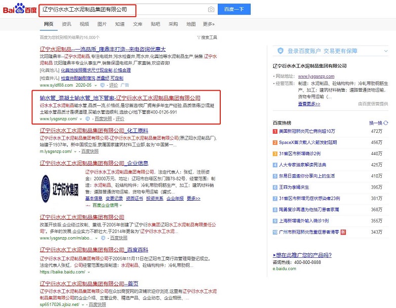Image resolution: width=396 pixels, height=308 pixels.
Task: Expand dropdown arrow next to m.lysgsnzp.com/
Action: click(x=75, y=151)
